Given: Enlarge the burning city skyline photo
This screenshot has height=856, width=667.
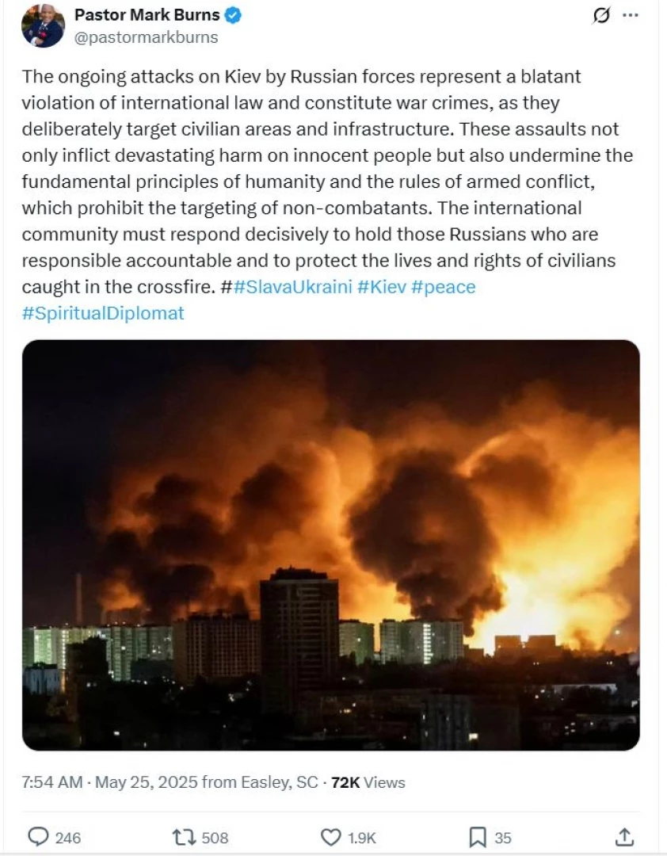Looking at the screenshot, I should click(x=331, y=545).
